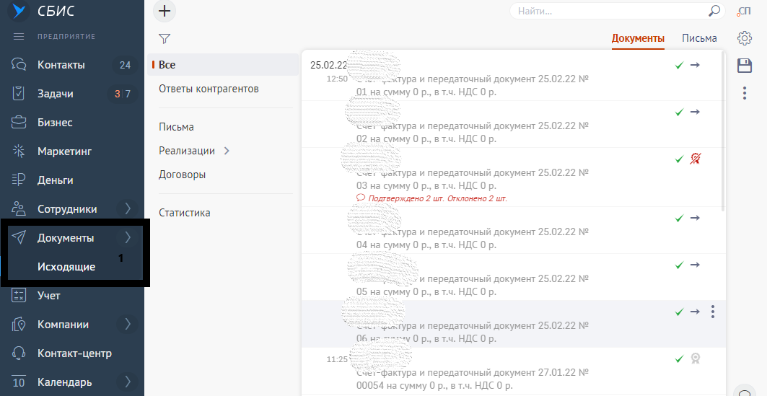Image resolution: width=767 pixels, height=396 pixels.
Task: Click the Бизнес briefcase icon
Action: tap(19, 122)
